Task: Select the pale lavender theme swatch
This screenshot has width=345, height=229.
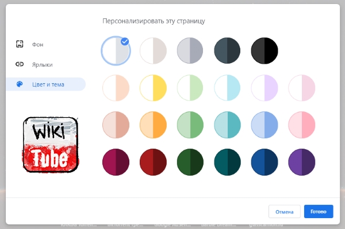Action: pyautogui.click(x=264, y=88)
